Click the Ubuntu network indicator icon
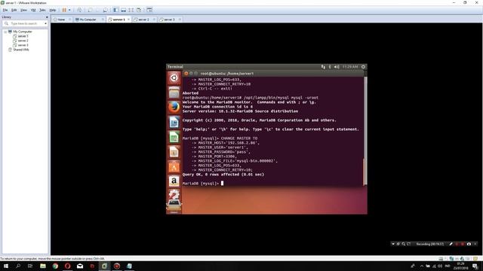The image size is (483, 271). pos(323,67)
